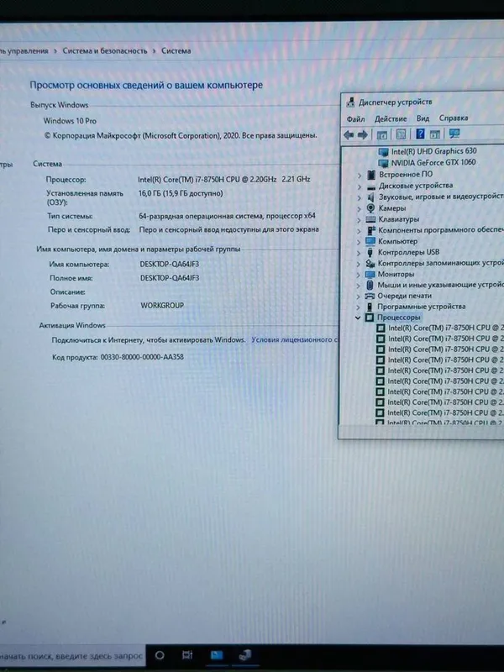Click the Встроенное ПО category icon
This screenshot has height=672, width=504.
tap(371, 175)
